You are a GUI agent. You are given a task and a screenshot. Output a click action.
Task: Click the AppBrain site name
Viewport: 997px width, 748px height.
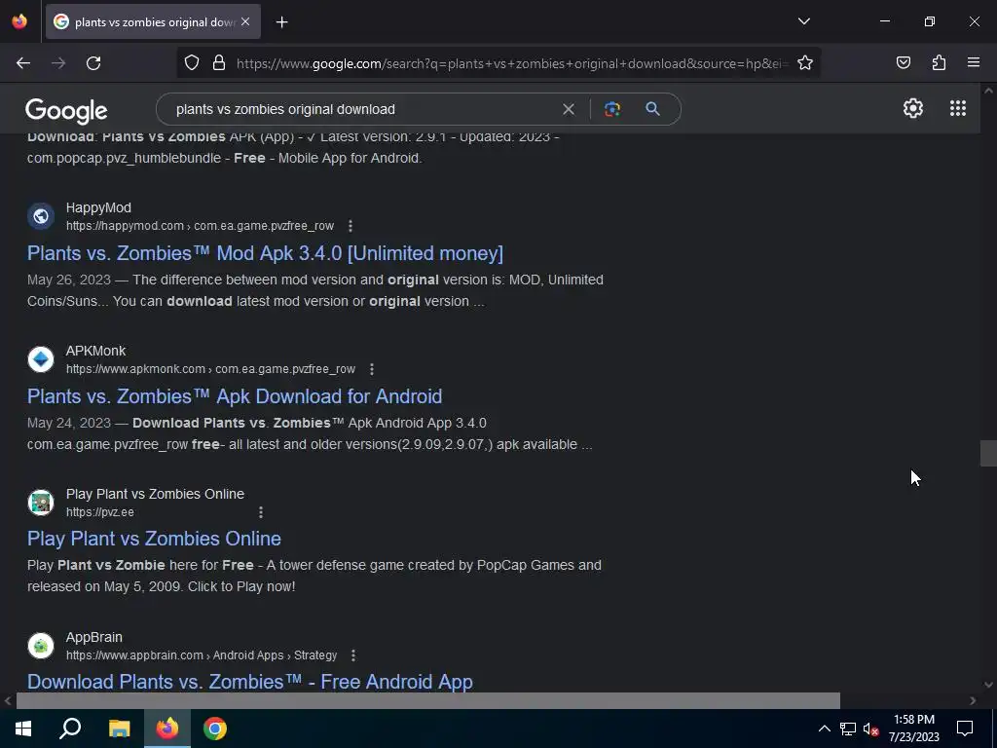[94, 637]
